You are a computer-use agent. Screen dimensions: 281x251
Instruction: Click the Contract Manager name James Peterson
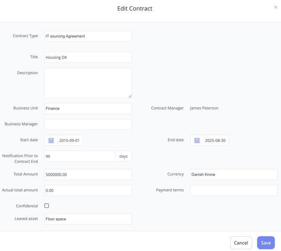pos(204,108)
